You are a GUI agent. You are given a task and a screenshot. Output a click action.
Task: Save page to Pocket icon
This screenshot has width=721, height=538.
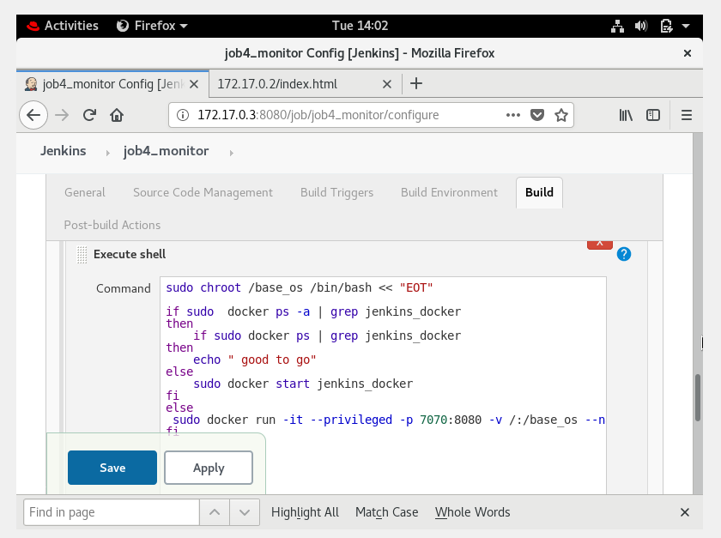pyautogui.click(x=537, y=115)
